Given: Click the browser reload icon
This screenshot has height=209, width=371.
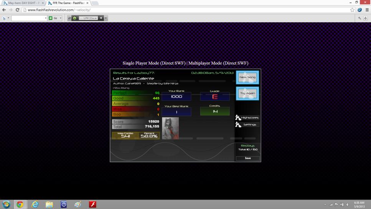Looking at the screenshot, I should click(x=17, y=10).
